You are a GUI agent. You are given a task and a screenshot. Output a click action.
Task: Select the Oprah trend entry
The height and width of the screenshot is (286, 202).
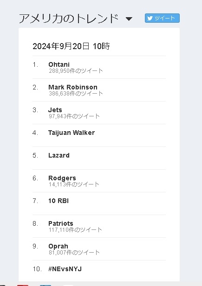tap(58, 246)
